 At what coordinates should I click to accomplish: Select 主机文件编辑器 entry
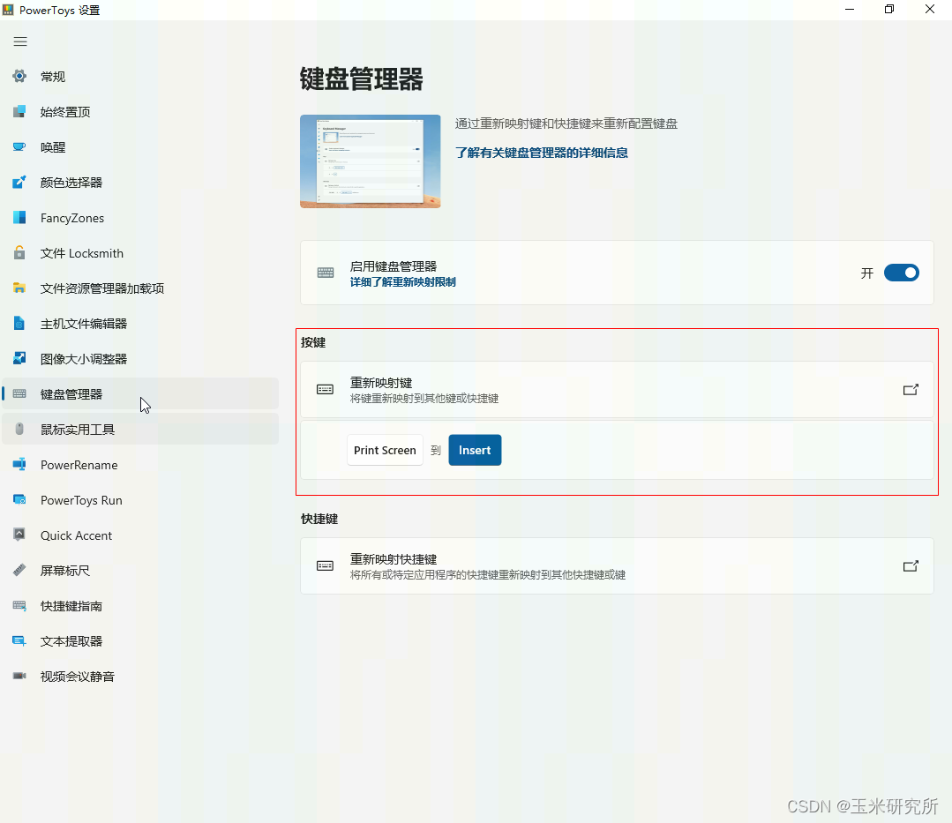[140, 324]
